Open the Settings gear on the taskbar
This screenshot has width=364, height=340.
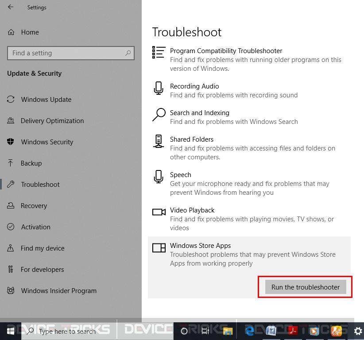pyautogui.click(x=358, y=331)
